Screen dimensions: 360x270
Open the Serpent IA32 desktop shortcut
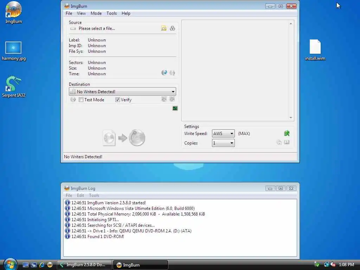point(14,86)
